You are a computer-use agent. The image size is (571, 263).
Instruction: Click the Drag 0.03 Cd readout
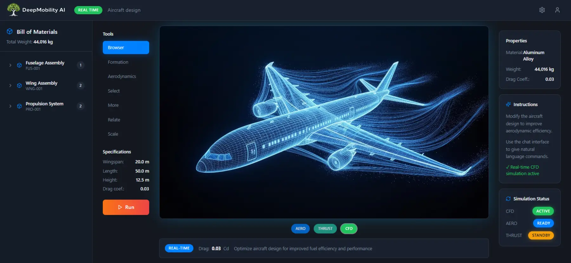[213, 249]
